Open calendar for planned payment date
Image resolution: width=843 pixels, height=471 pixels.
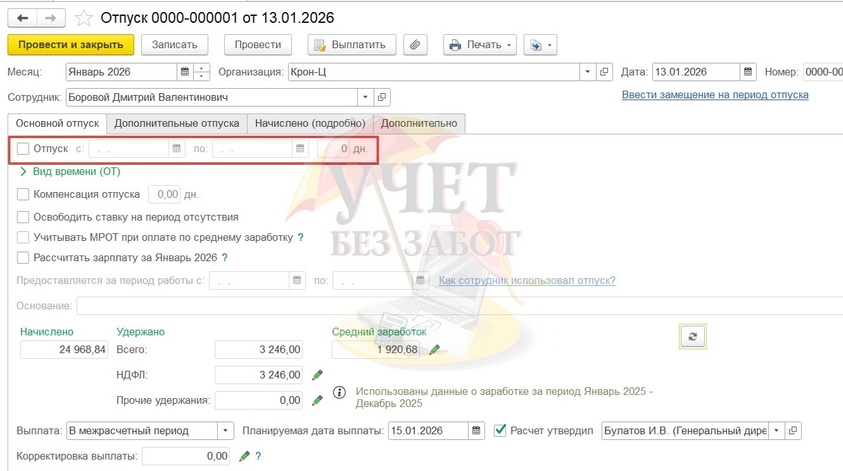(x=476, y=431)
